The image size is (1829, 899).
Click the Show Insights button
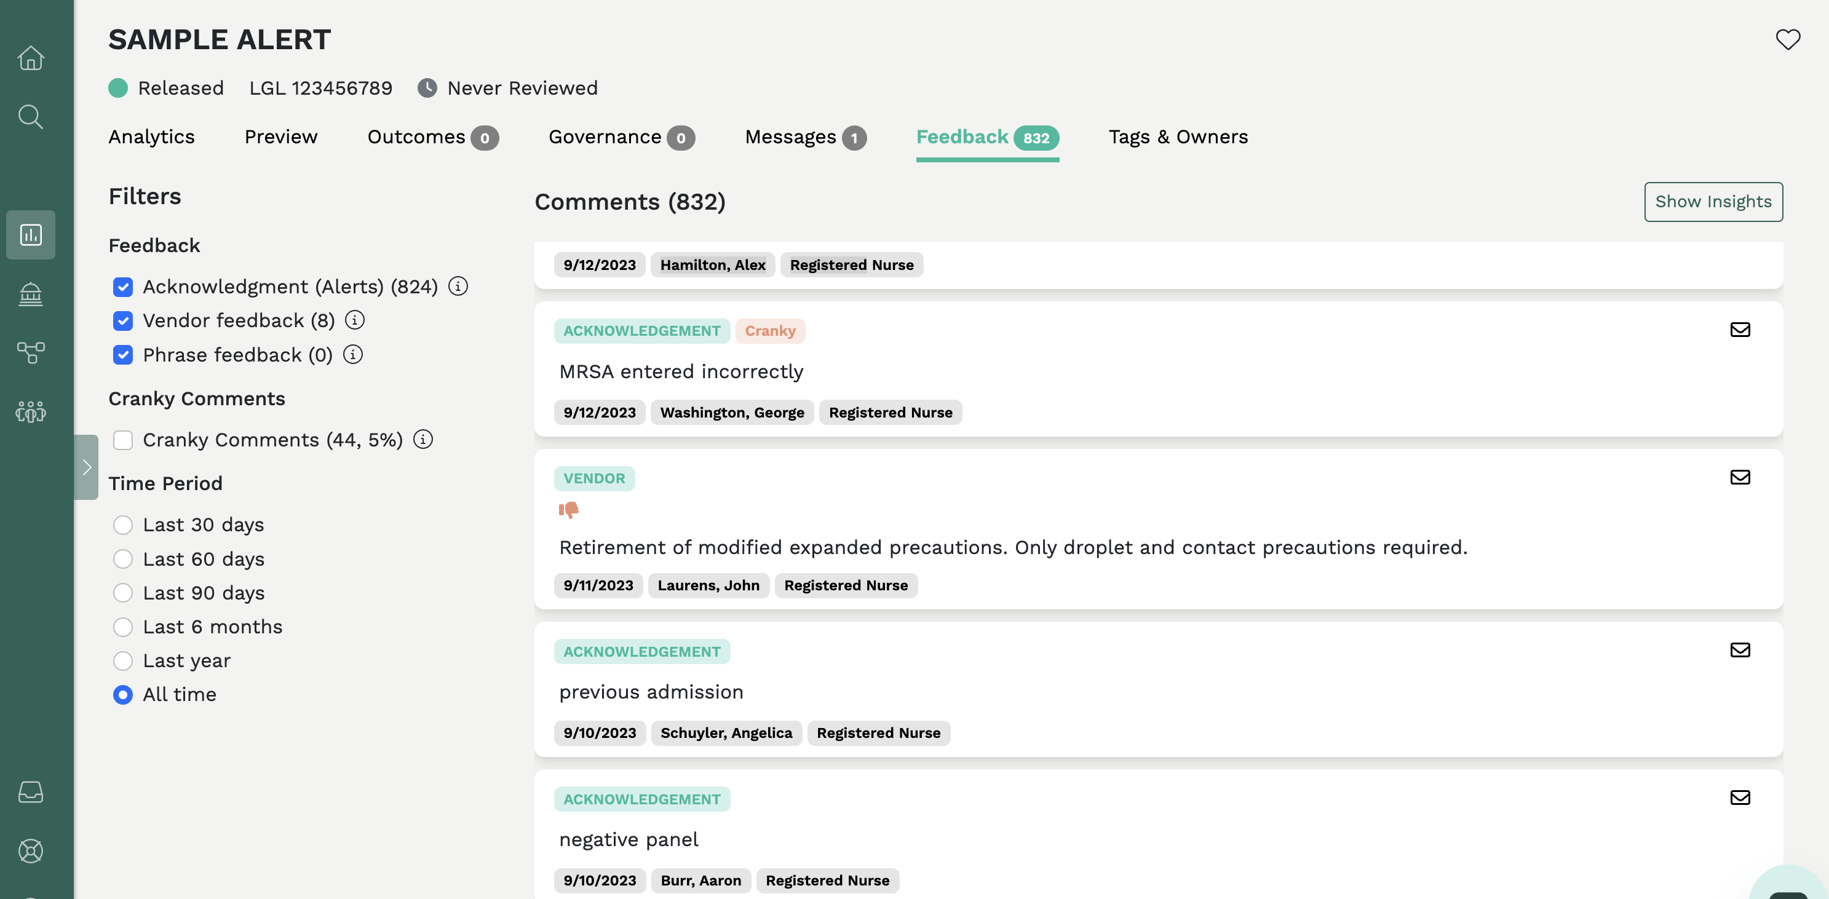tap(1713, 202)
